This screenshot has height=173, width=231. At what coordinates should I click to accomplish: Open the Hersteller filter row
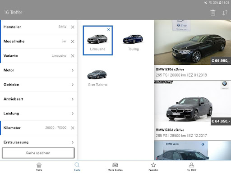(x=39, y=27)
